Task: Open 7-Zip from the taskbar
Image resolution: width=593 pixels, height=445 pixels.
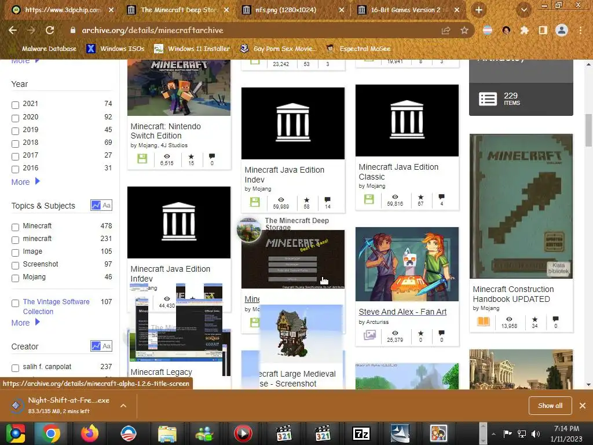Action: click(x=361, y=433)
